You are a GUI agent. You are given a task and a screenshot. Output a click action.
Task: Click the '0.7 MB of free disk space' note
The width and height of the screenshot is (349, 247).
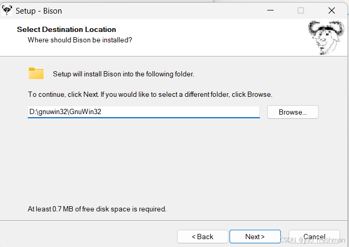click(97, 209)
